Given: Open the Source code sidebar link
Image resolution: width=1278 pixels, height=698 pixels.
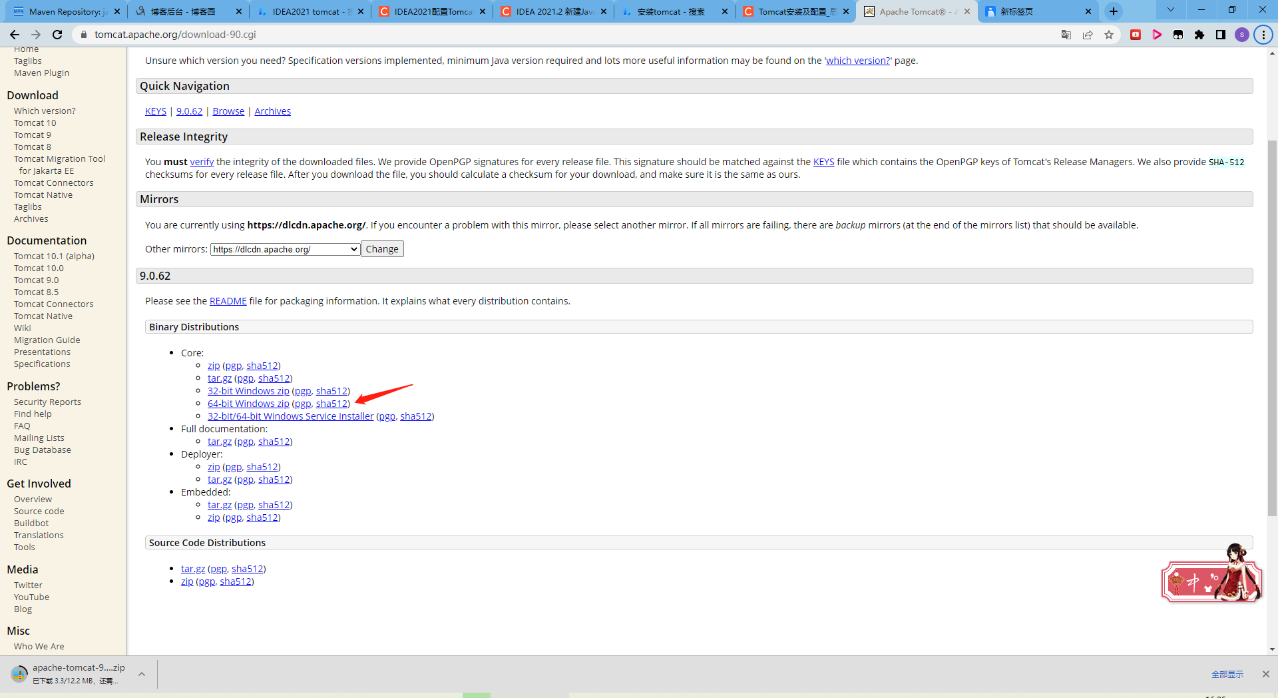Looking at the screenshot, I should (39, 512).
